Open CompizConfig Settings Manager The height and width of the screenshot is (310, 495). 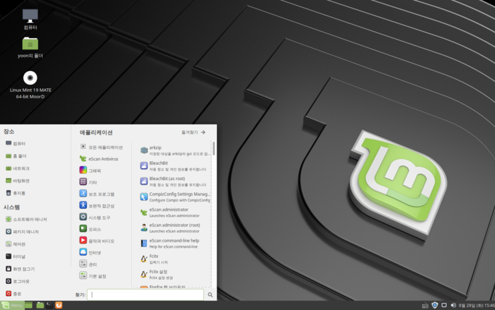[175, 197]
